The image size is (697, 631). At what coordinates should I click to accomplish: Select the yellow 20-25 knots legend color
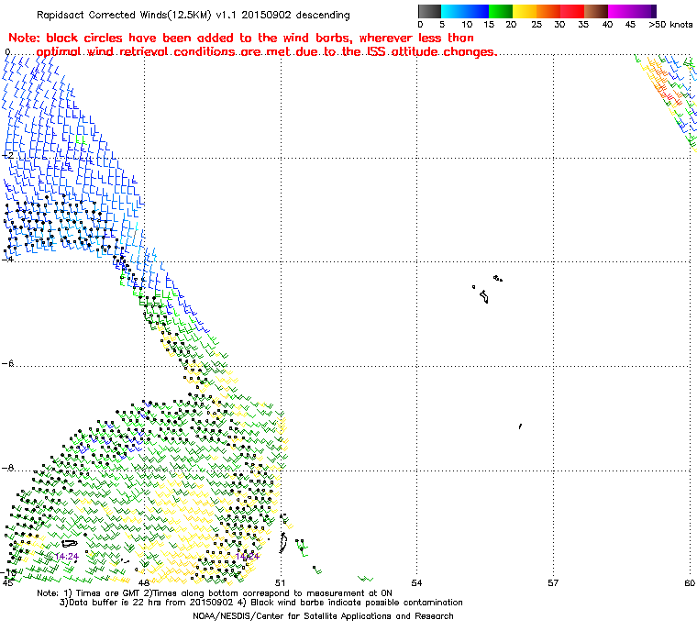pos(525,11)
